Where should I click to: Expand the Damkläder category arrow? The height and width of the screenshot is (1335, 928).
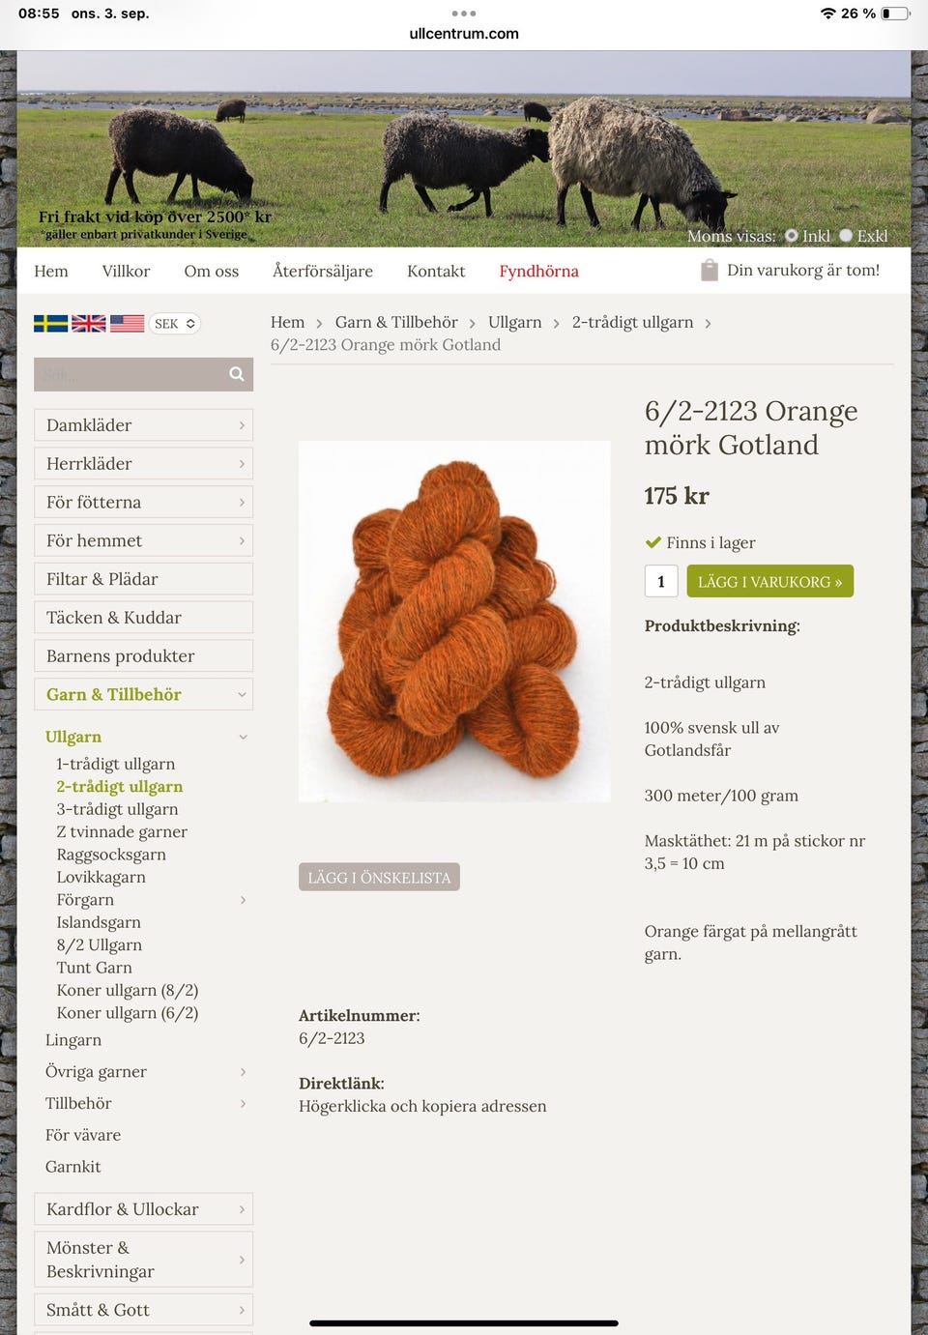click(x=242, y=425)
